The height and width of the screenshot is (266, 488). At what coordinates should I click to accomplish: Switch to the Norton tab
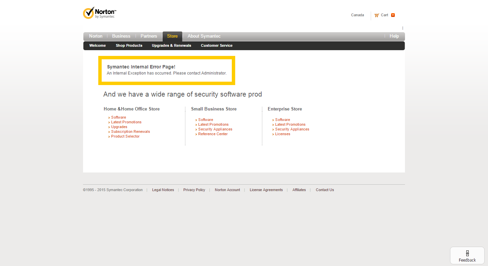click(x=96, y=36)
